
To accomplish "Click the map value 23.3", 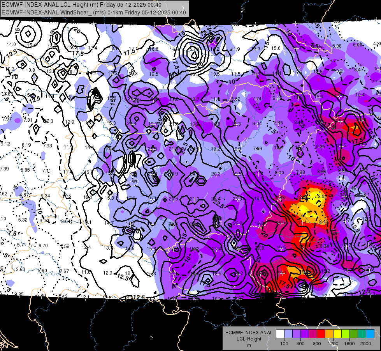I will tap(237, 199).
